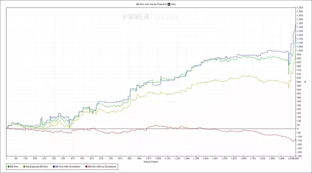Click the x-axis tick label 1,424
Image resolution: width=312 pixels, height=173 pixels.
click(x=205, y=158)
